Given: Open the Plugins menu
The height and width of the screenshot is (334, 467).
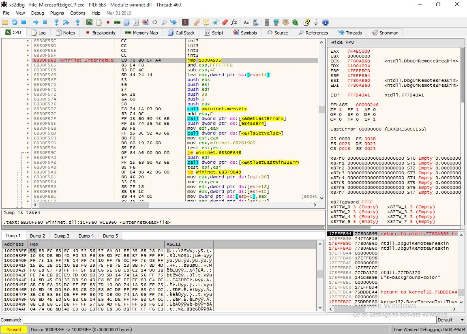Looking at the screenshot, I should tap(57, 13).
